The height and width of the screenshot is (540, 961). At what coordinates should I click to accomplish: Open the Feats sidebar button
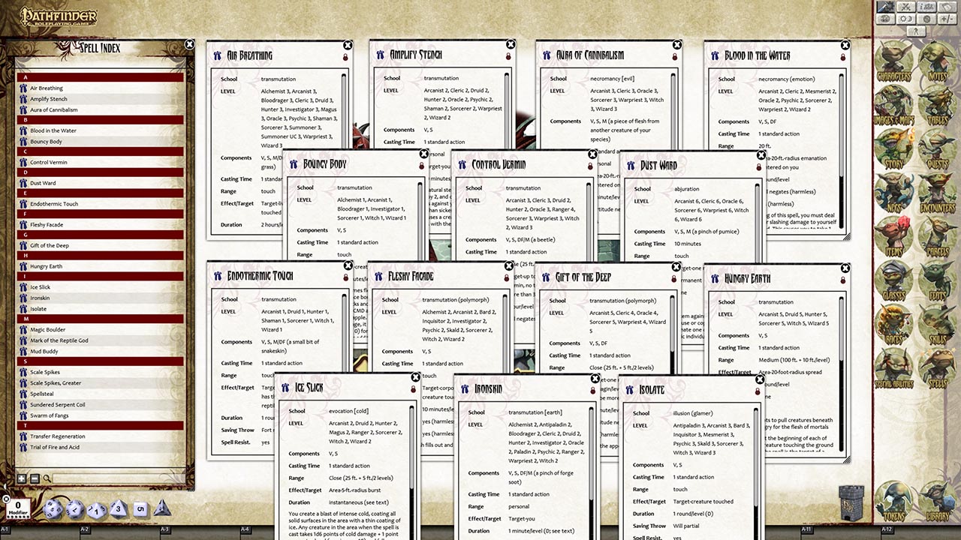936,281
